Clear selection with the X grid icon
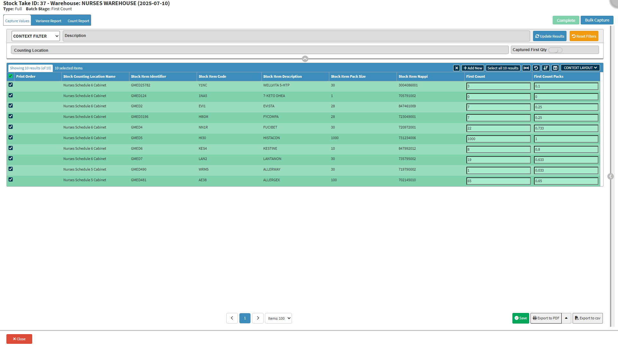This screenshot has width=618, height=347. click(456, 68)
